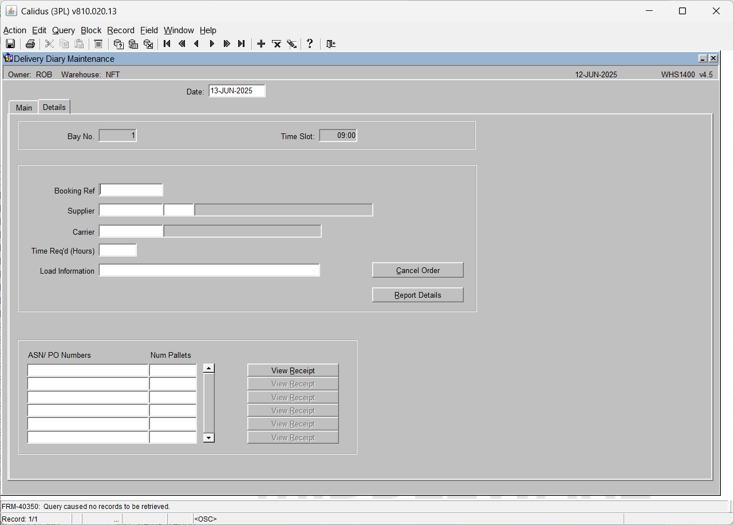
Task: Click the Cancel Order button
Action: 418,270
